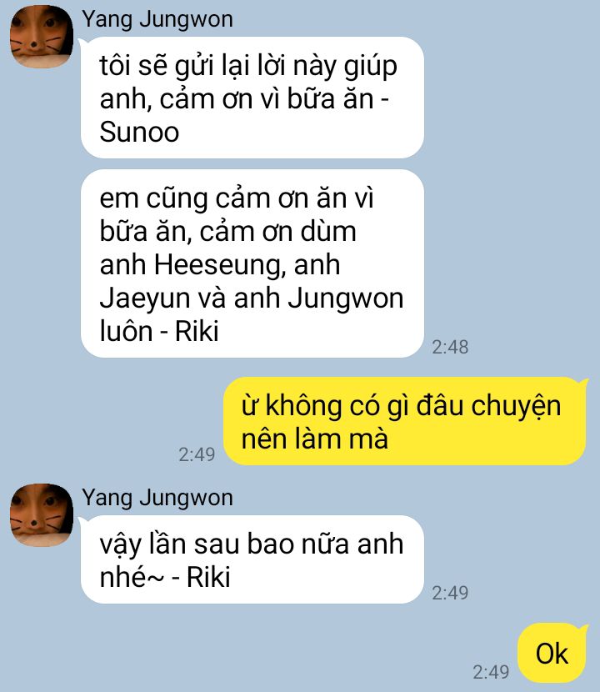This screenshot has width=600, height=692.
Task: Open the lower Yang Jungwon profile picture
Action: pyautogui.click(x=42, y=515)
